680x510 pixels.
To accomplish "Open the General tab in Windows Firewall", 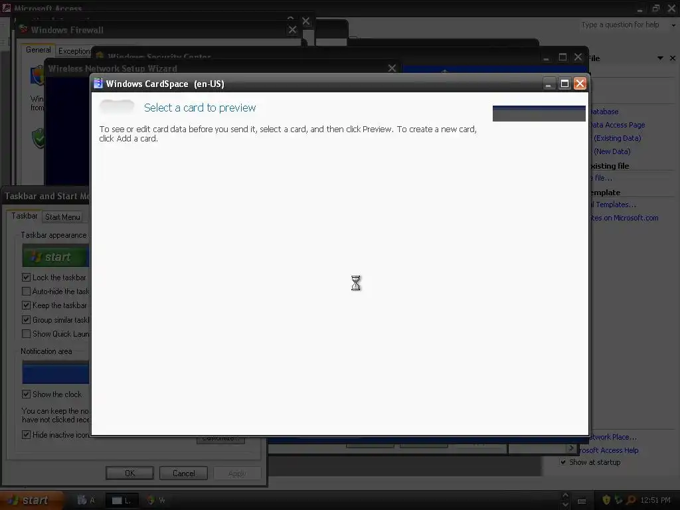I will [38, 50].
